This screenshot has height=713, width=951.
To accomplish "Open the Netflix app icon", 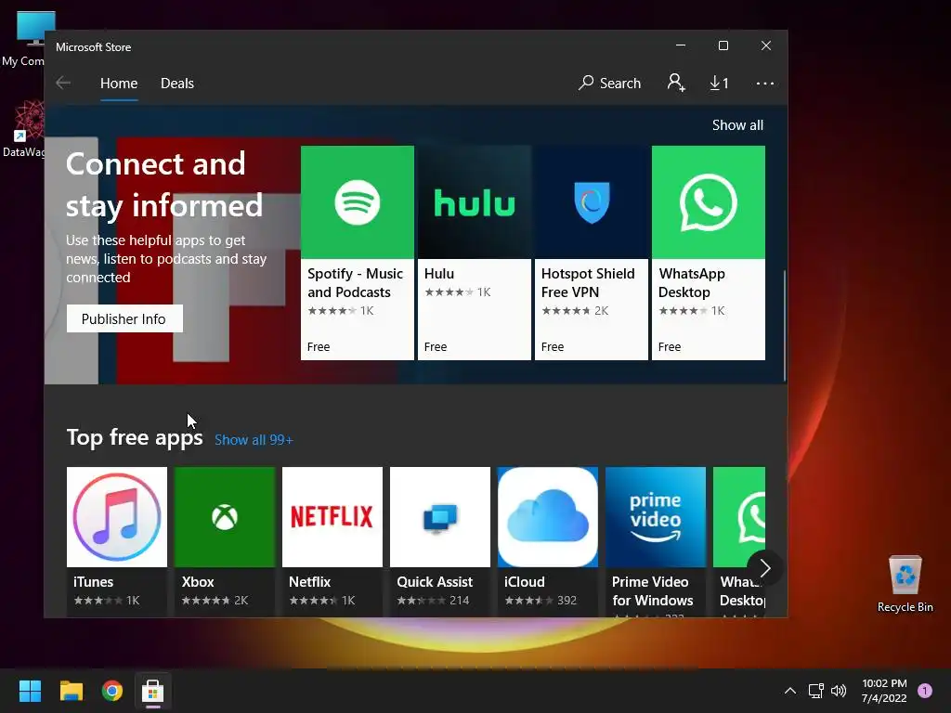I will [x=332, y=517].
